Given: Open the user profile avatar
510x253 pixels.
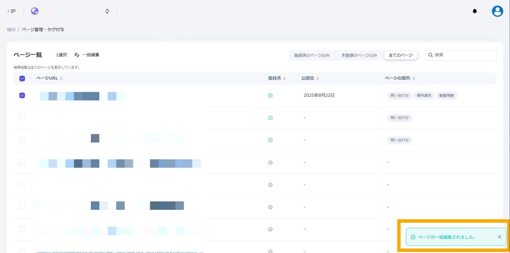Looking at the screenshot, I should click(497, 11).
